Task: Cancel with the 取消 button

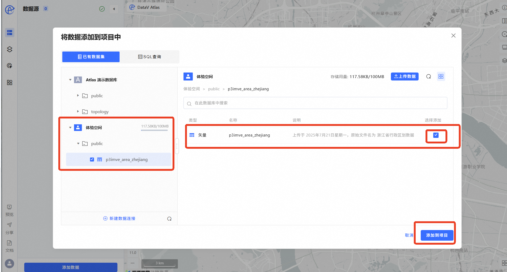Action: pos(409,235)
